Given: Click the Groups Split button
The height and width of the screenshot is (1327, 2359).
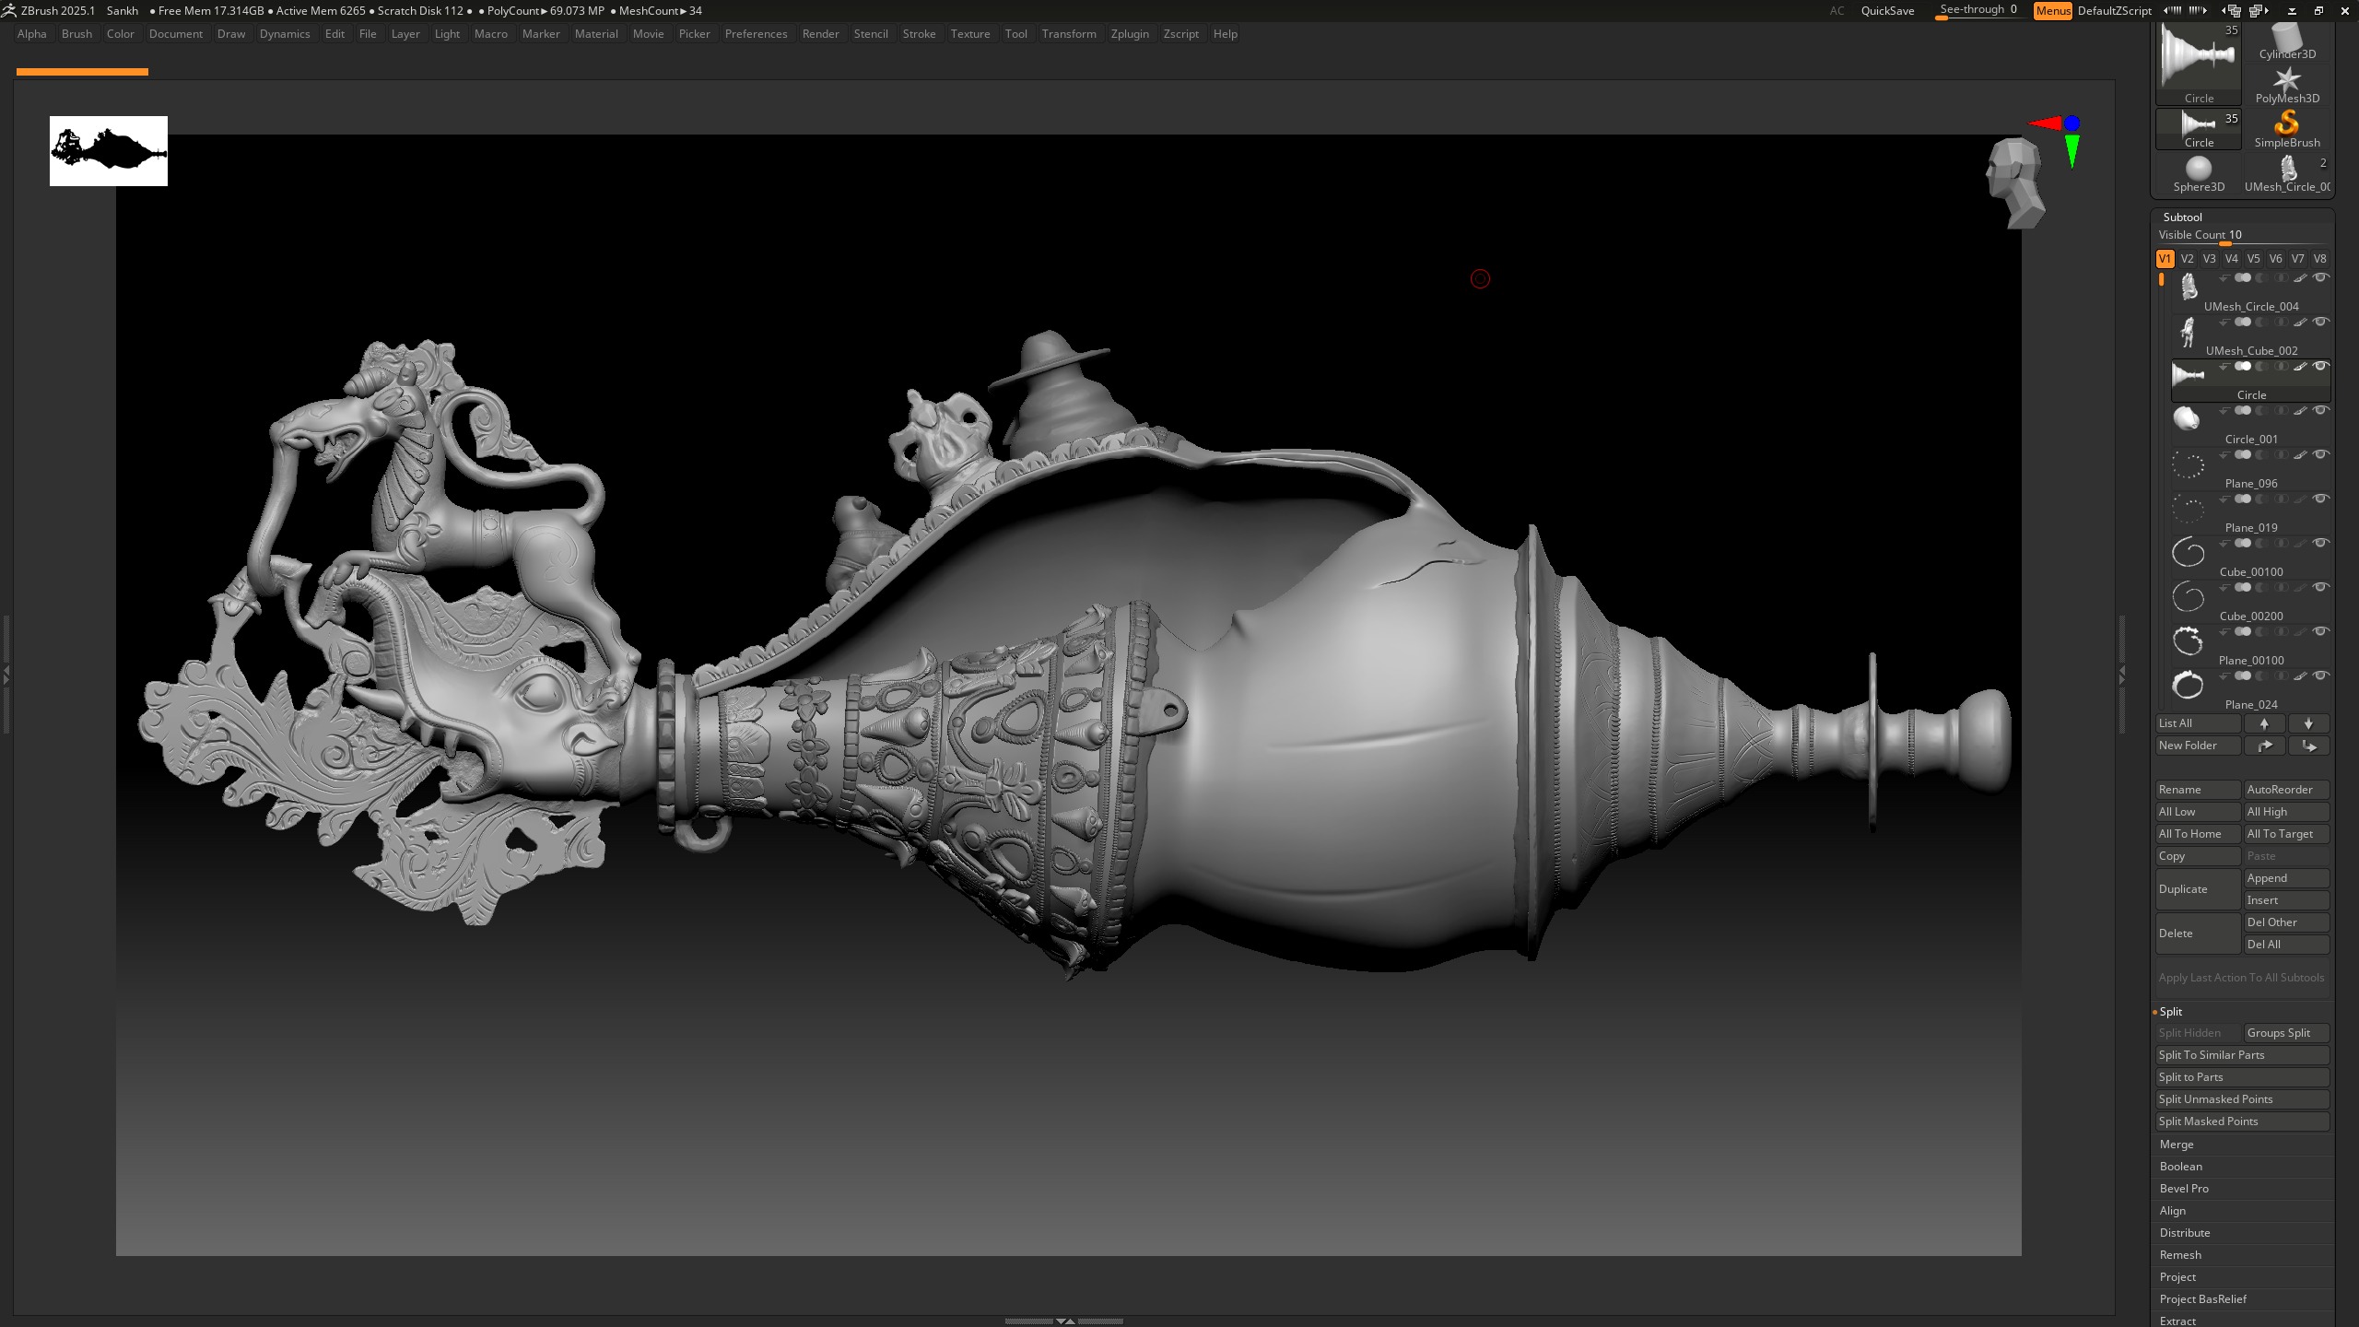Looking at the screenshot, I should [x=2286, y=1033].
